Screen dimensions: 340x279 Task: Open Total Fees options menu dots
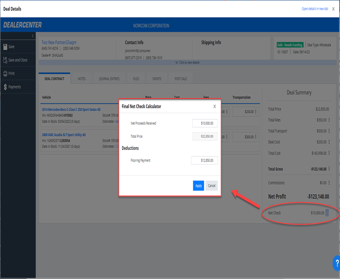click(x=329, y=120)
